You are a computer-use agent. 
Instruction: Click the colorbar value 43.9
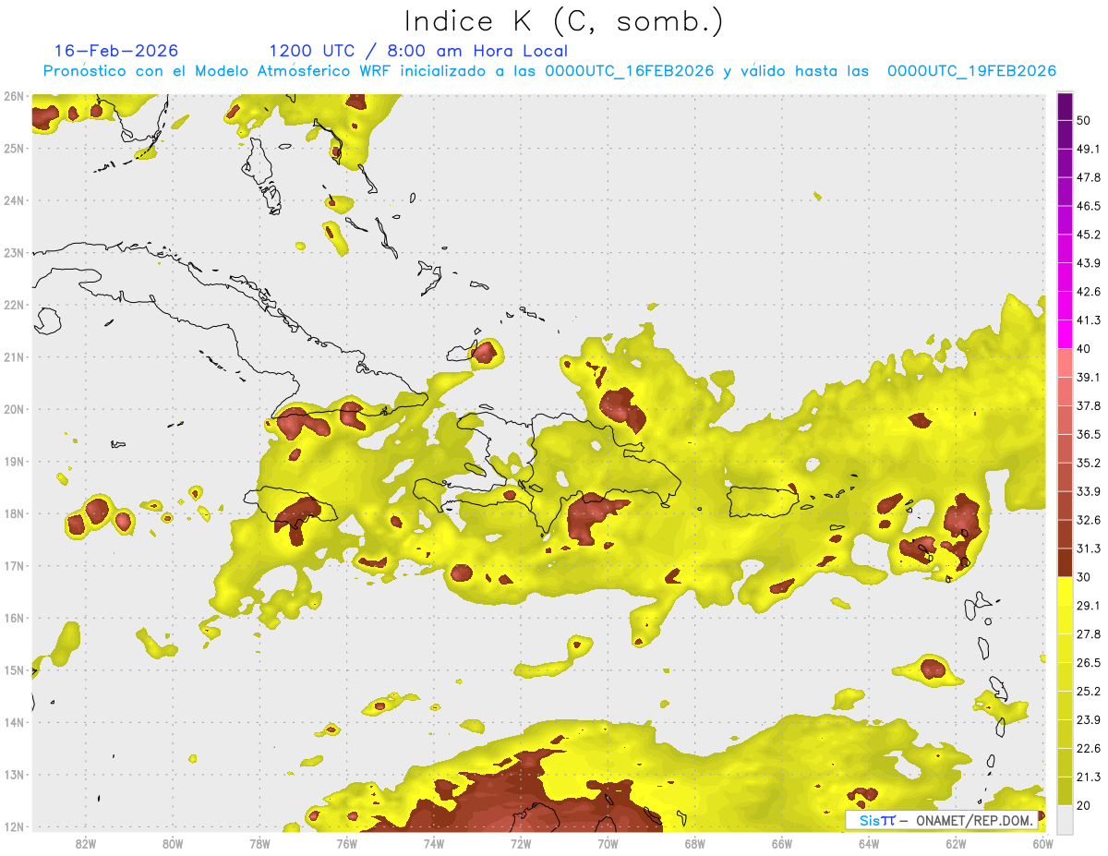[x=1088, y=263]
